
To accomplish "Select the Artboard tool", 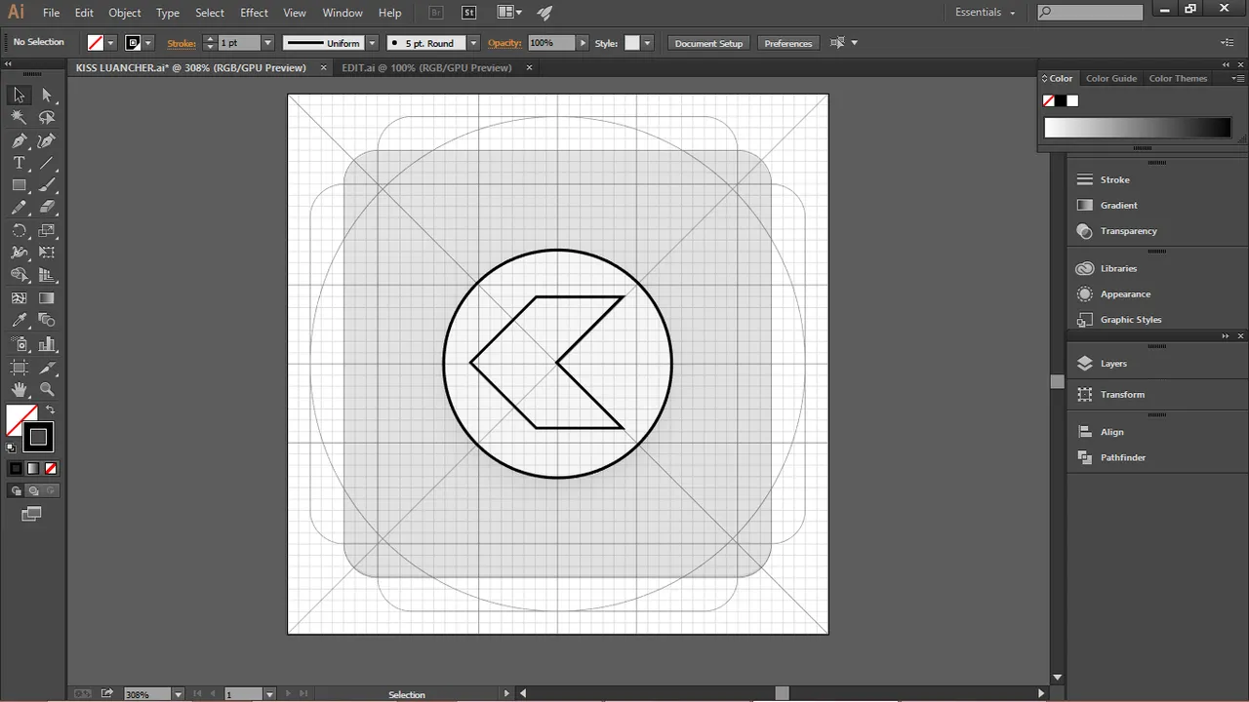I will 19,368.
